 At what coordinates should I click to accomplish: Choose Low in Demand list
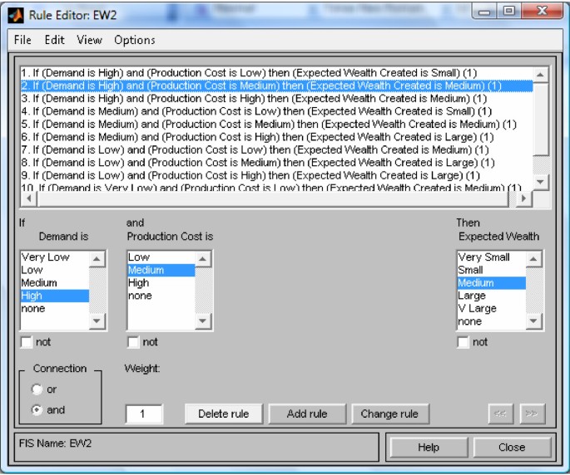55,271
